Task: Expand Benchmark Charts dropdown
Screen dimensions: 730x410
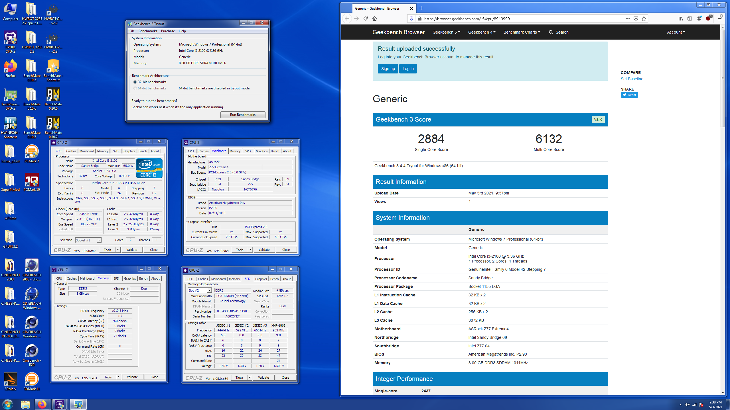Action: point(522,32)
